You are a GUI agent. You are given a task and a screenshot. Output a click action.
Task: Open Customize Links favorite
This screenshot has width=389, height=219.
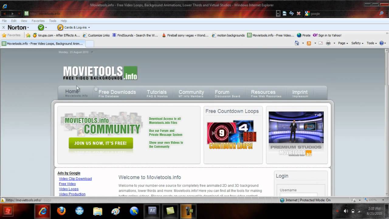96,35
